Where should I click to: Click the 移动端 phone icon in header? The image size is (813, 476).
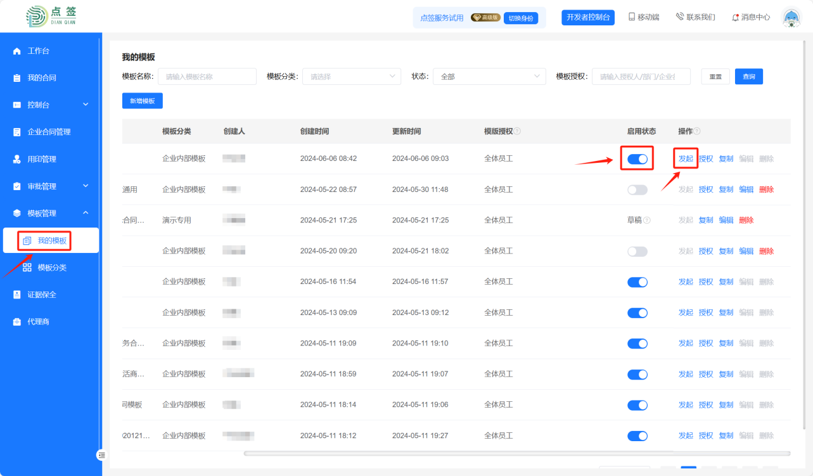coord(632,17)
